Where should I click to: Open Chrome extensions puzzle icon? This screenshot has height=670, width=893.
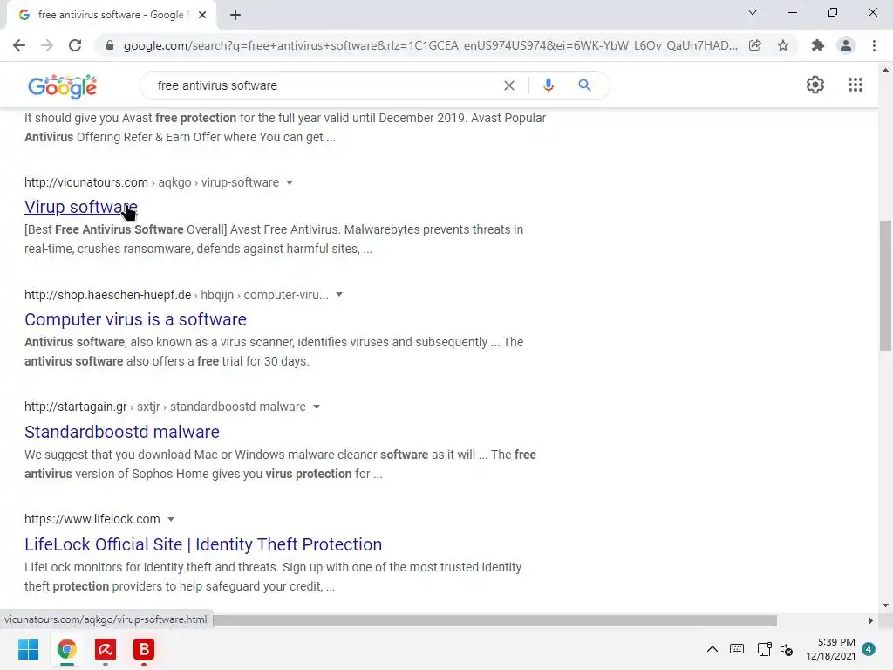pos(818,45)
